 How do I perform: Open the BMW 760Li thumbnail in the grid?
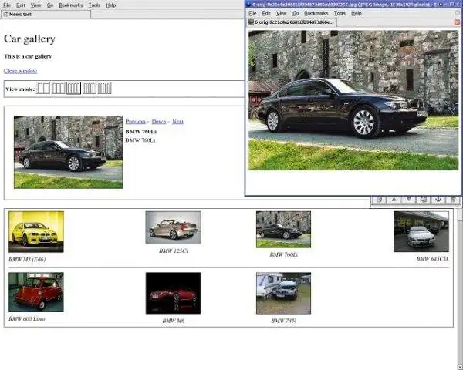[x=283, y=229]
